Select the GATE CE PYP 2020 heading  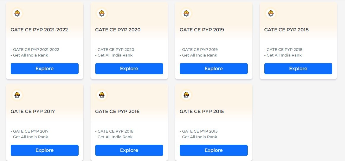[118, 30]
